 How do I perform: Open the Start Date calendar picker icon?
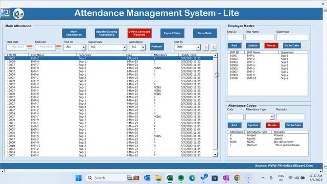point(30,47)
